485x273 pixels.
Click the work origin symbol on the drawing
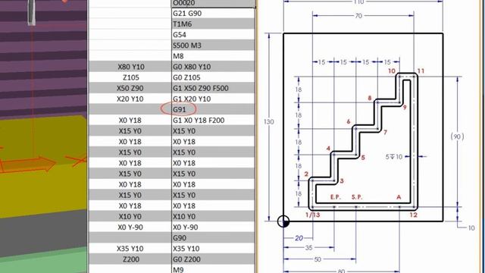pos(283,221)
